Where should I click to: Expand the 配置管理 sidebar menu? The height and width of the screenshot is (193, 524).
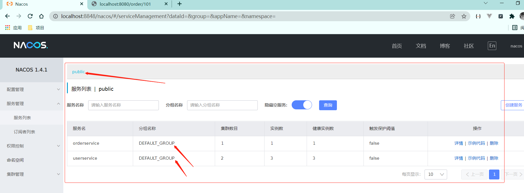pos(32,89)
